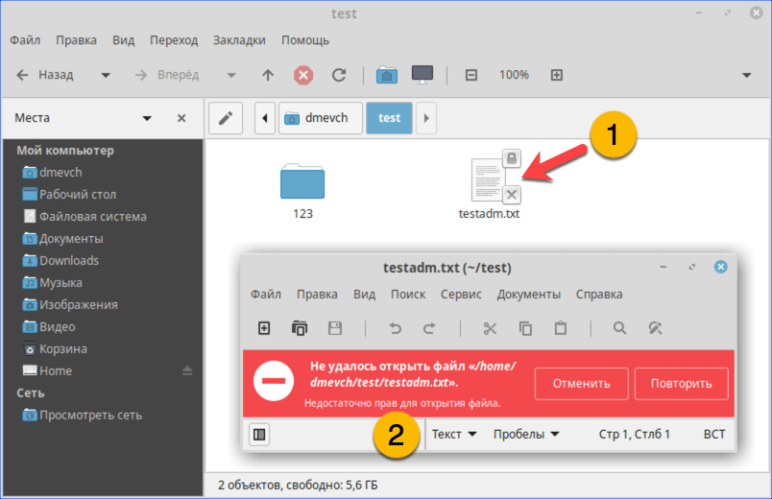This screenshot has width=772, height=499.
Task: Open the Закладки menu
Action: point(239,40)
